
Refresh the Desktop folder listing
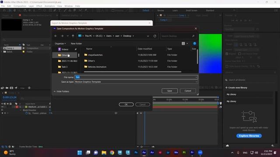155,36
